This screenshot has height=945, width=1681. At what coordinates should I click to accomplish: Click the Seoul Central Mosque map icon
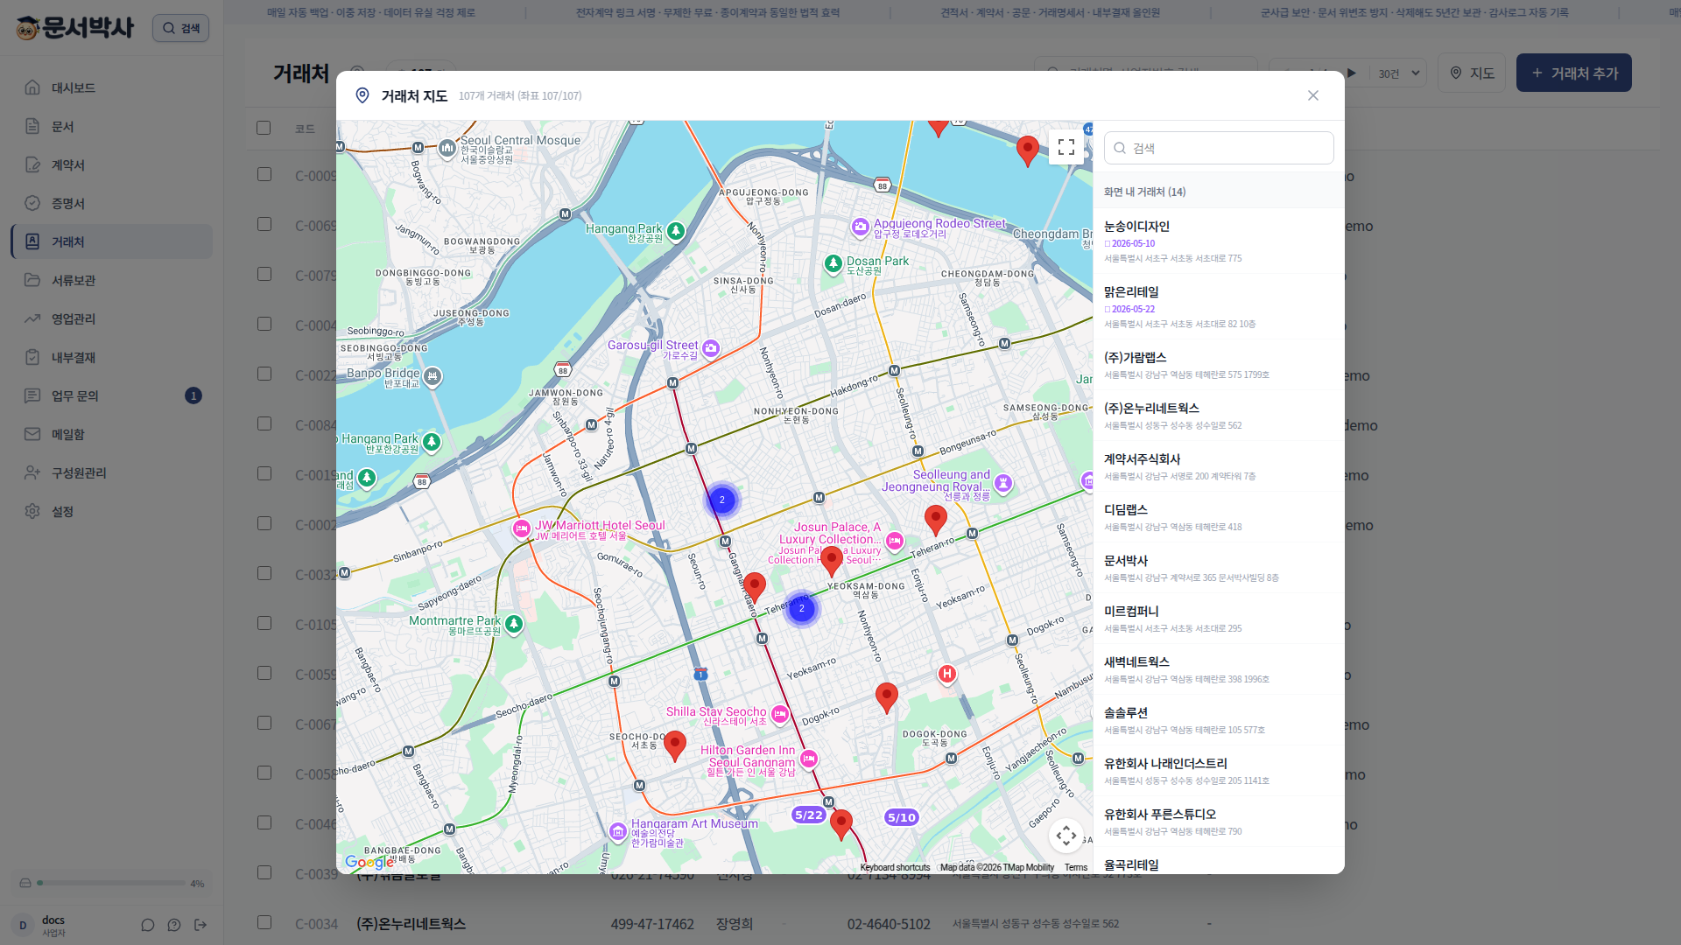click(447, 148)
